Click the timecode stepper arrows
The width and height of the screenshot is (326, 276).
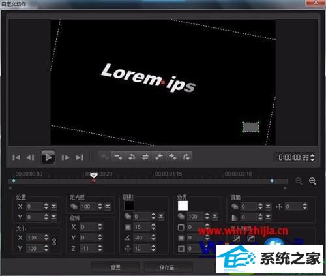312,157
